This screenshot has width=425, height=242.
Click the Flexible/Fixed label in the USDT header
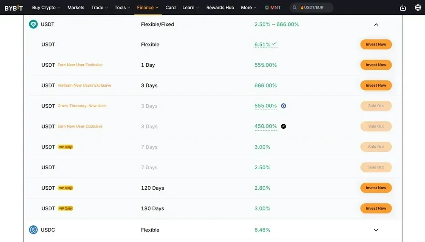[158, 24]
